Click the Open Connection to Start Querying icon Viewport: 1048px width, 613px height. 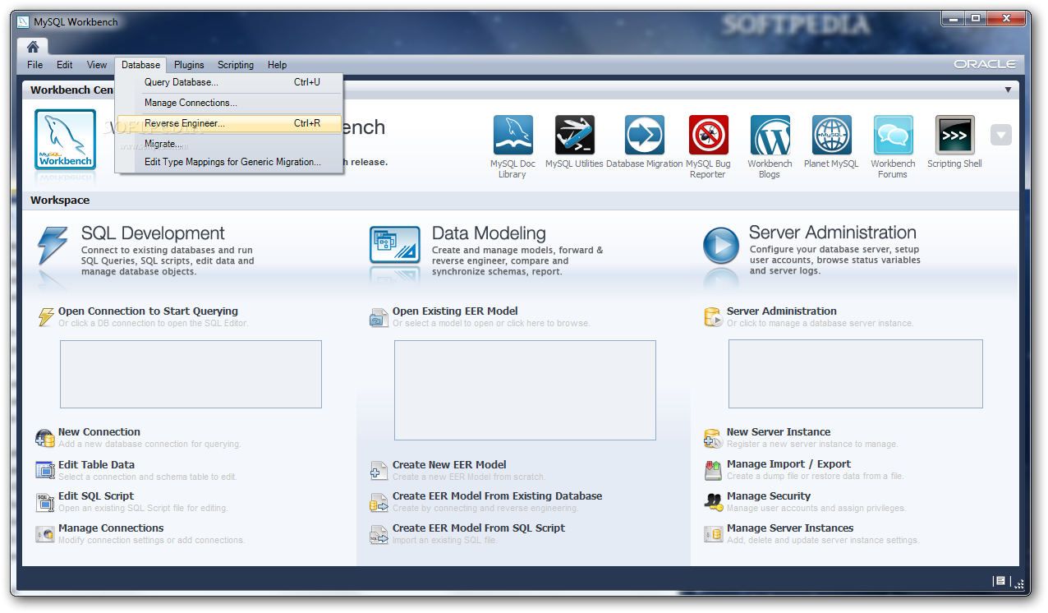click(47, 316)
